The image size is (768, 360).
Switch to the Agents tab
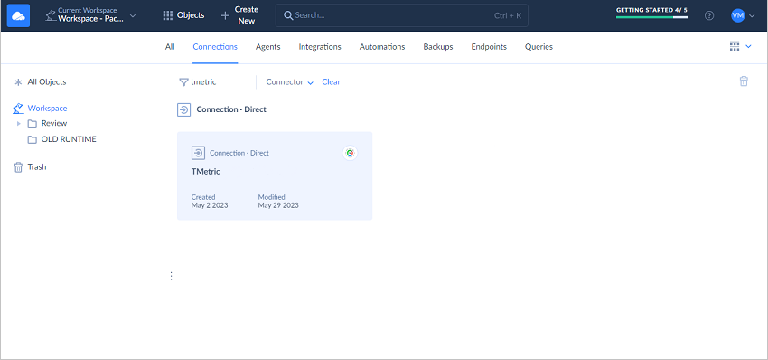pos(268,47)
